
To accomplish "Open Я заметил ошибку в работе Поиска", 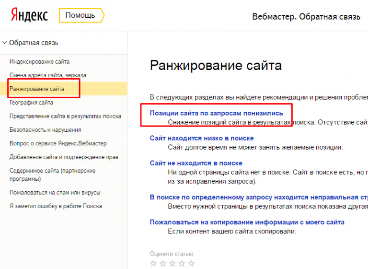I will (56, 206).
